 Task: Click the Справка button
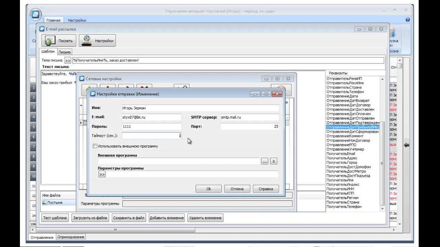coord(265,189)
